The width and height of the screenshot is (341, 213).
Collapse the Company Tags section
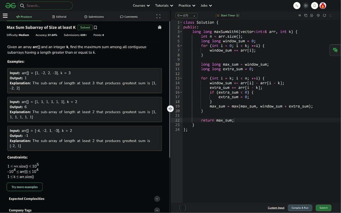157,210
